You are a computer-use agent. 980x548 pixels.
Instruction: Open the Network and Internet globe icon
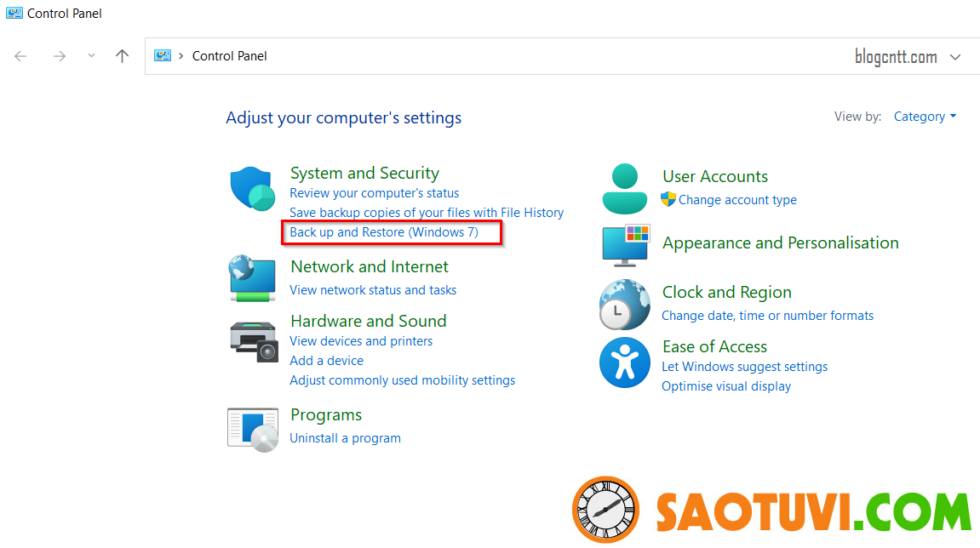[x=253, y=279]
